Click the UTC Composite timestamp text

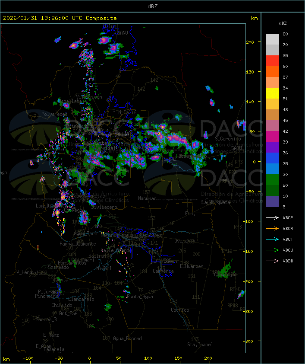[60, 18]
